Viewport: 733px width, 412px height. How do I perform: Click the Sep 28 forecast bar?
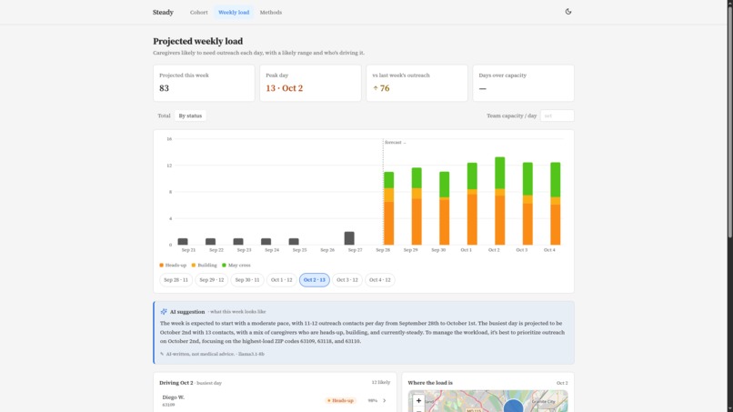point(388,208)
